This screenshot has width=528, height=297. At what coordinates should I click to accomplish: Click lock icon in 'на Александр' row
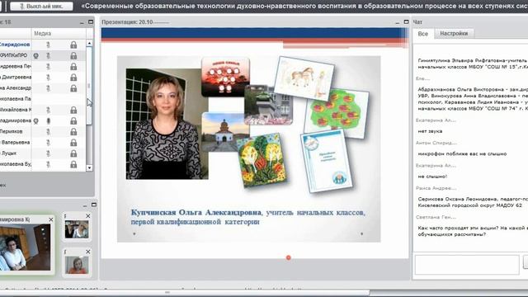click(73, 88)
